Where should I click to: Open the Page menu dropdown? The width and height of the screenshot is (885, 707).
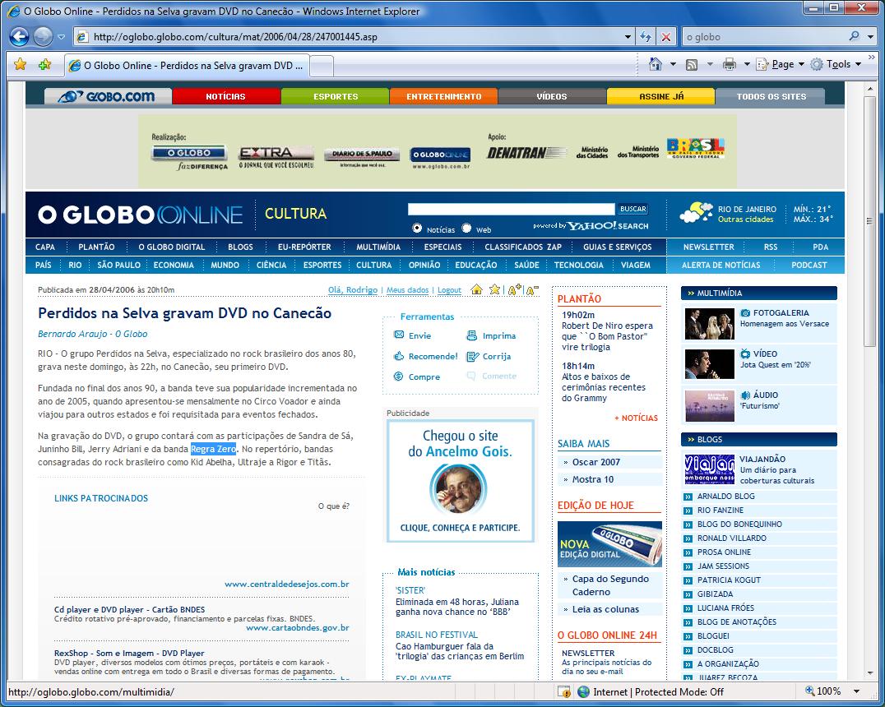[x=781, y=64]
